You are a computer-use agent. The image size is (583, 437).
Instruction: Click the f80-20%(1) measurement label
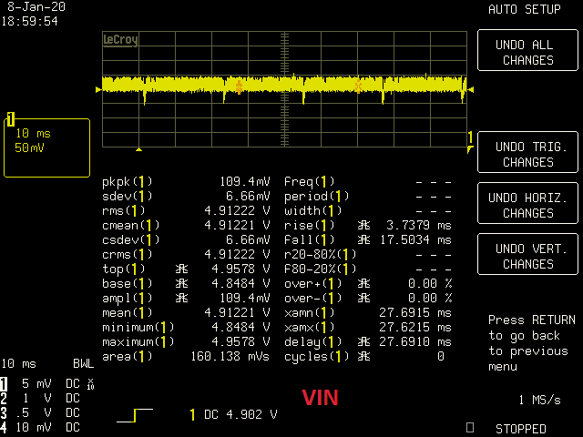coord(321,269)
